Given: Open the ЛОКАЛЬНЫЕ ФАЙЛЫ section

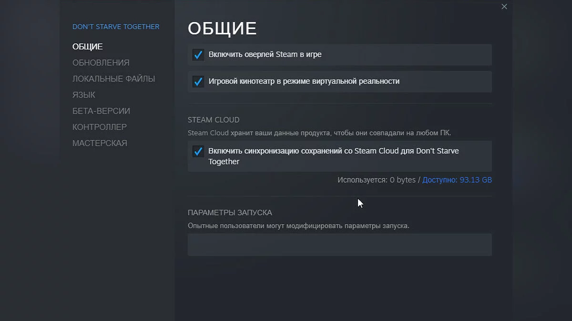Looking at the screenshot, I should (x=114, y=79).
